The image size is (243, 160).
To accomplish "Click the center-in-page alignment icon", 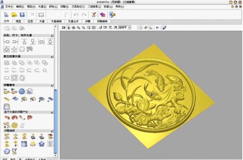I will [x=6, y=49].
